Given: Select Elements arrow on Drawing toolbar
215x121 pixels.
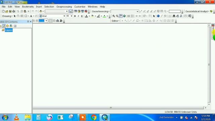Looking at the screenshot, I should 14,16.
